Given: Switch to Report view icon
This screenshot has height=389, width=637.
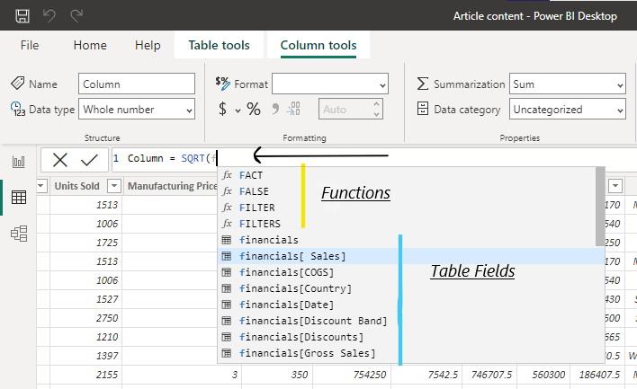Looking at the screenshot, I should point(18,162).
